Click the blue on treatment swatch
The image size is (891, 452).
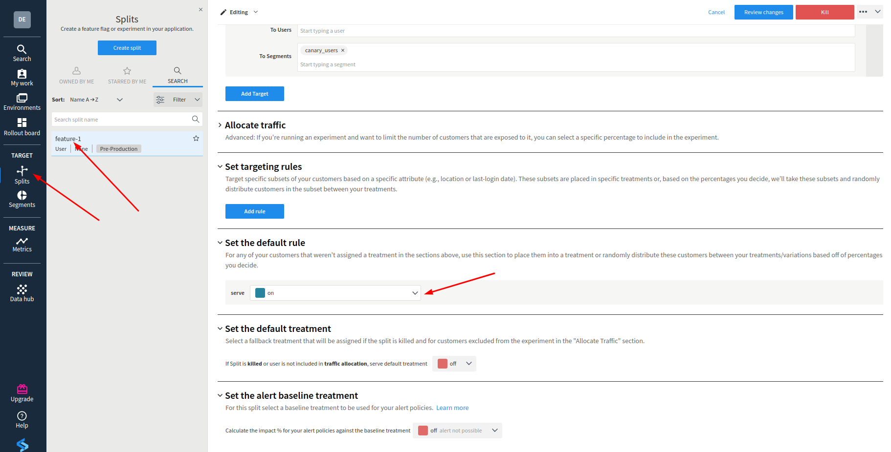(260, 293)
